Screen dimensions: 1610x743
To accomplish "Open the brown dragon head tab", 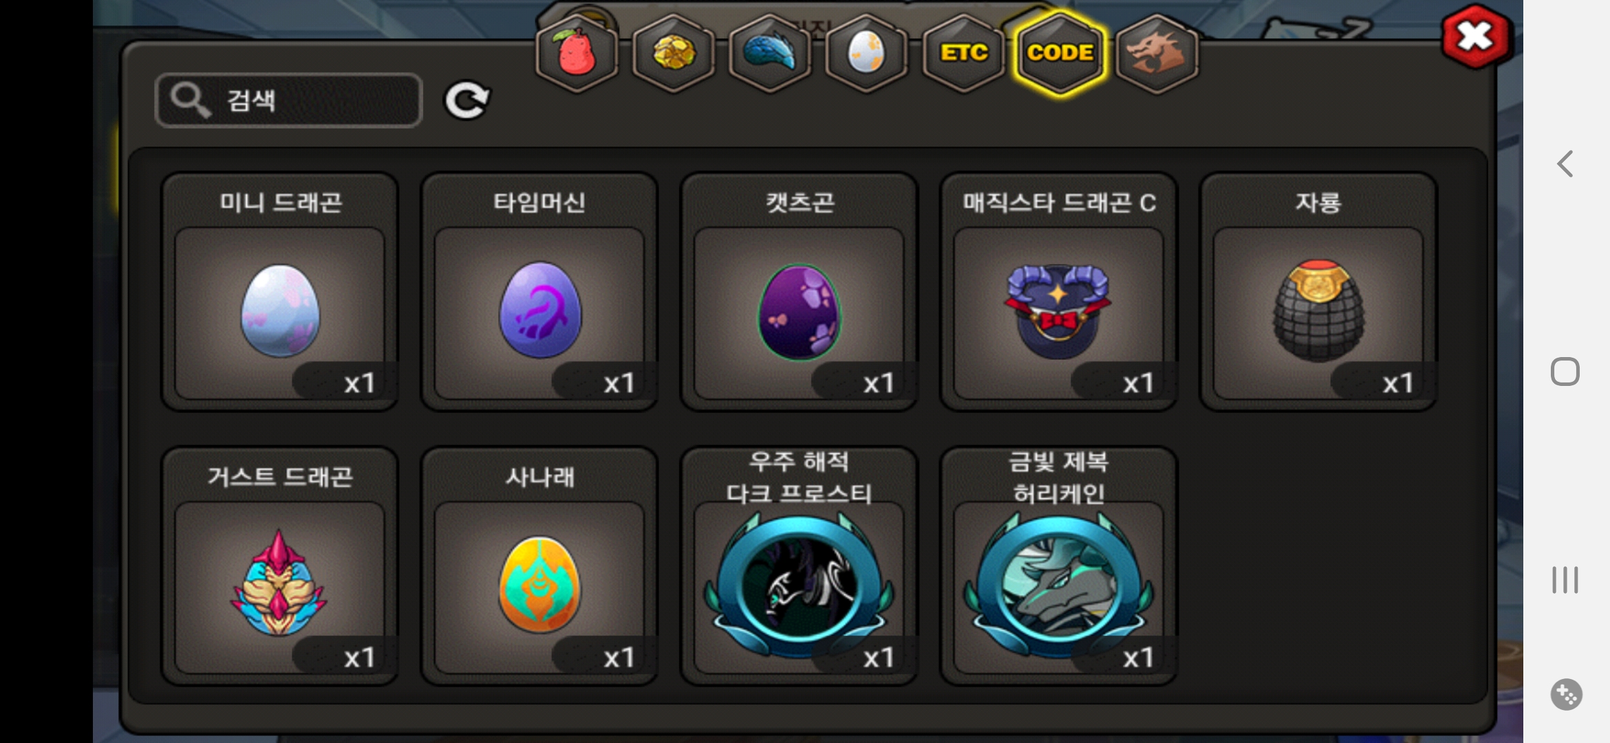I will 1157,53.
